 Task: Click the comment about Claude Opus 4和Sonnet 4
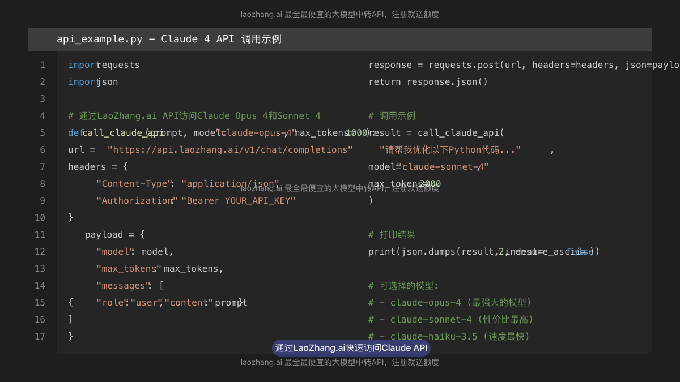tap(194, 116)
